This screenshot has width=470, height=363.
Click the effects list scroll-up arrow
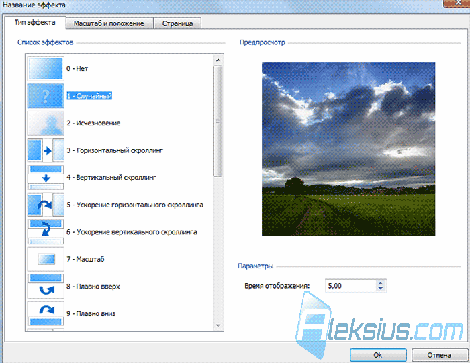[x=218, y=60]
